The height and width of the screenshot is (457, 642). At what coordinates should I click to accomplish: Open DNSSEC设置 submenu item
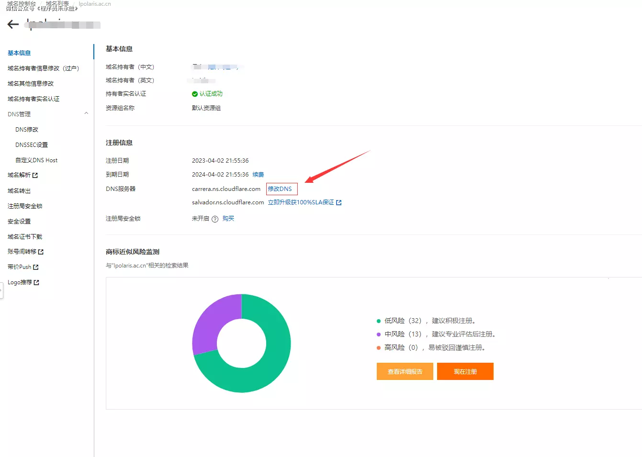click(32, 145)
